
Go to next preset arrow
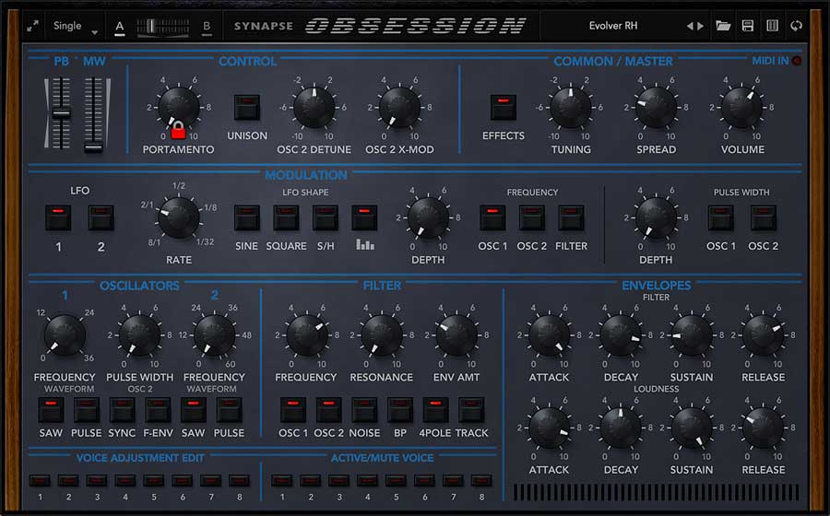point(701,26)
